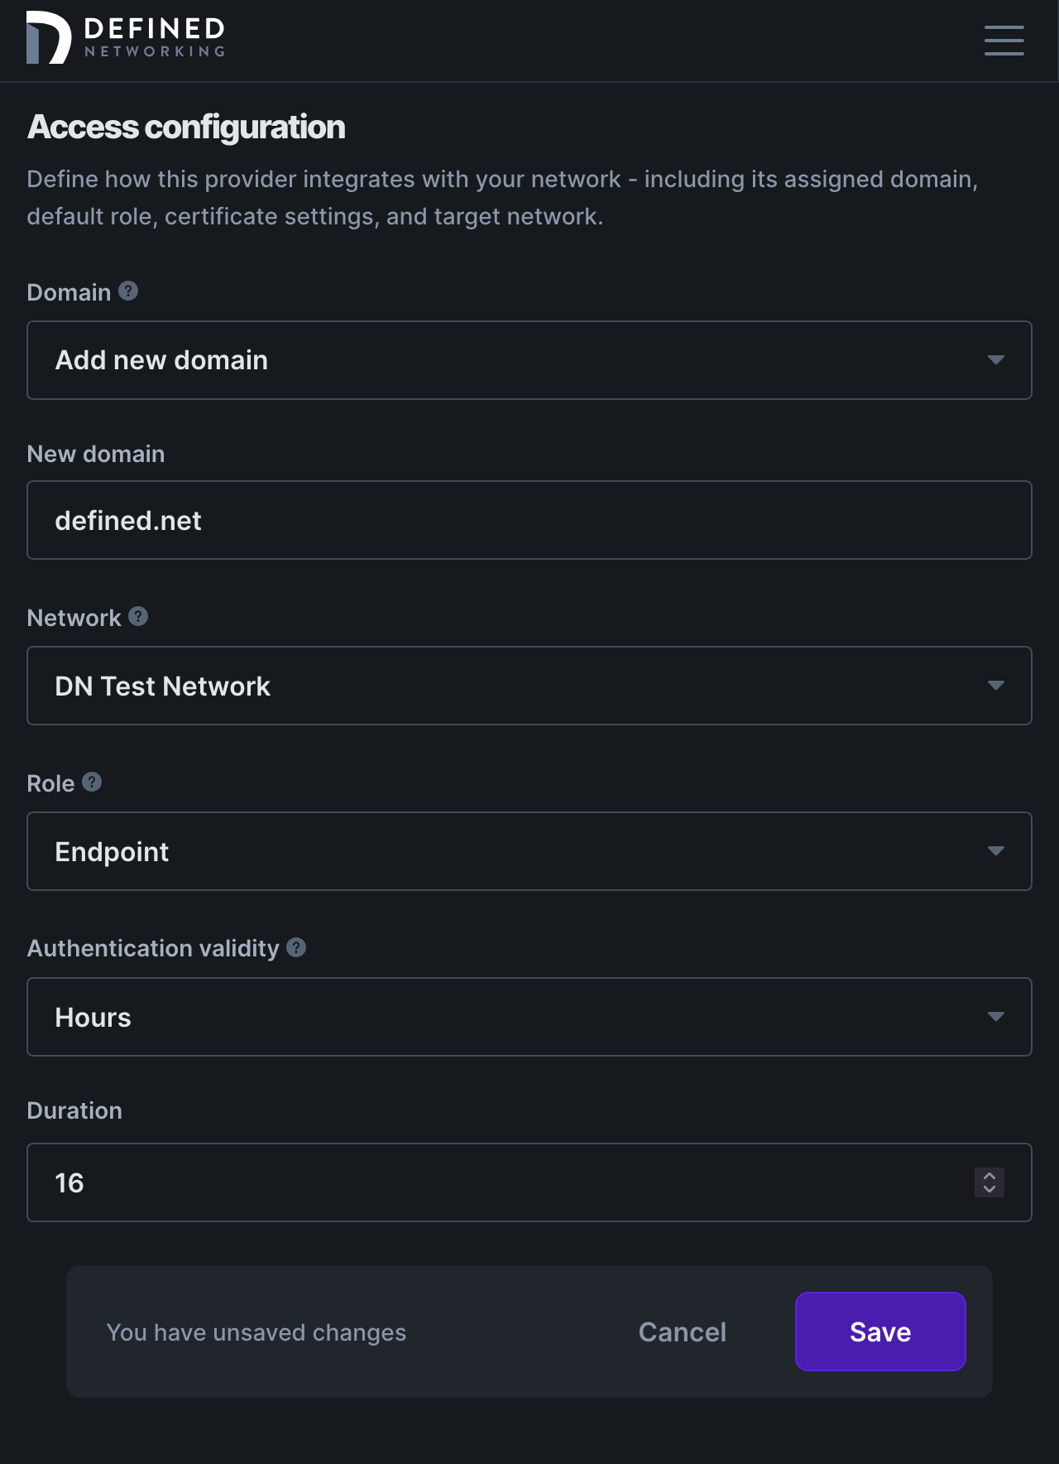The width and height of the screenshot is (1059, 1464).
Task: Open the DN Test Network dropdown
Action: click(x=529, y=686)
